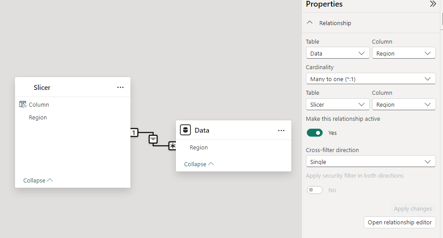The width and height of the screenshot is (443, 238).
Task: Select the Column field in Slicer table
Action: [39, 104]
